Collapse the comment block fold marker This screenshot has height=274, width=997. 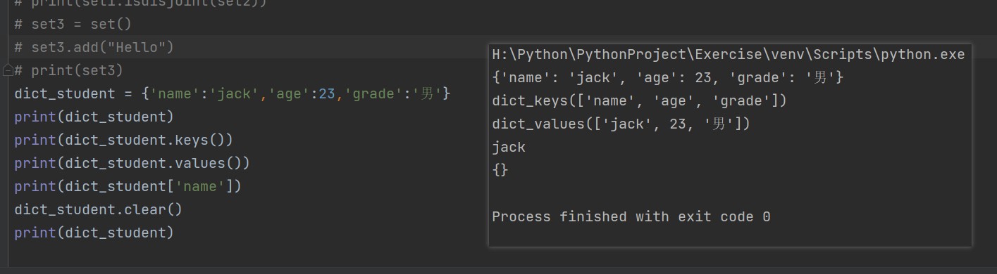8,70
